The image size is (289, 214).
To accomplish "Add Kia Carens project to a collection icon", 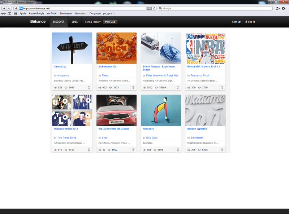I will pyautogui.click(x=133, y=150).
